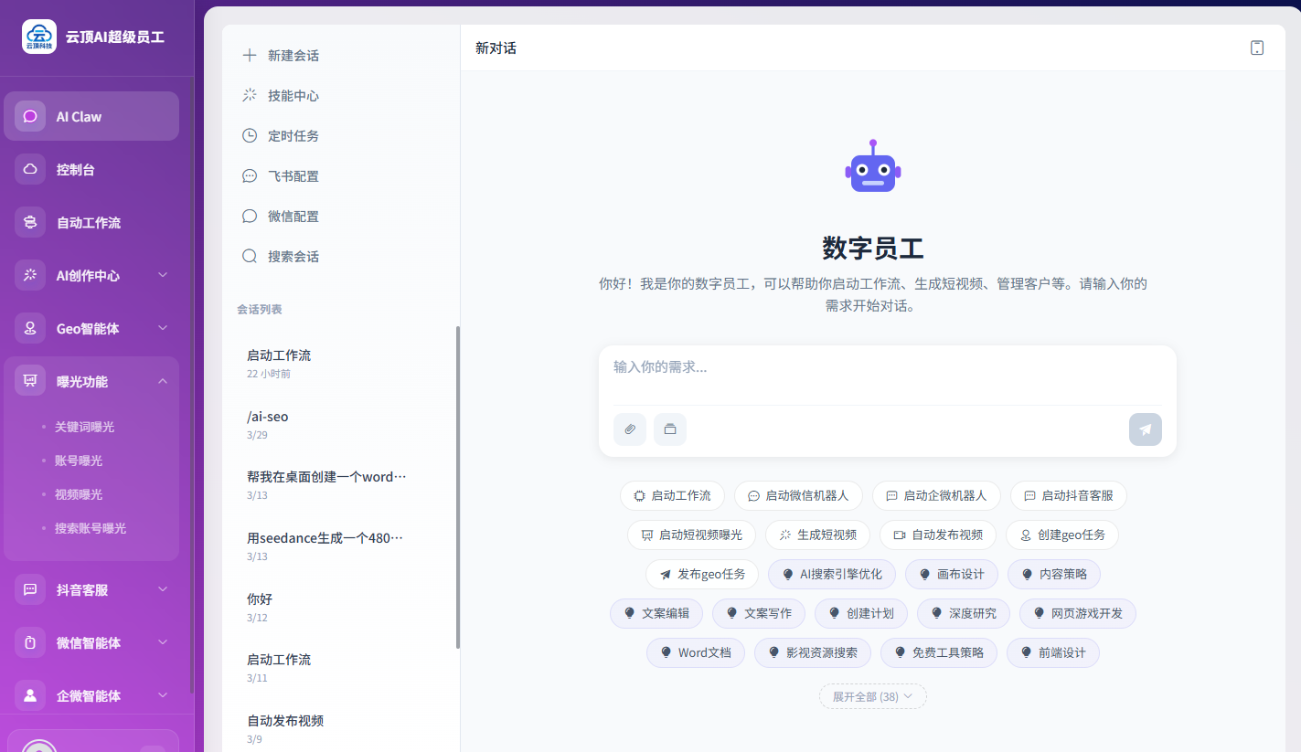Image resolution: width=1301 pixels, height=752 pixels.
Task: Click the digital employee robot avatar
Action: click(873, 167)
